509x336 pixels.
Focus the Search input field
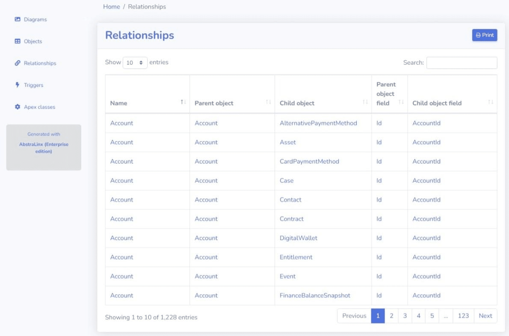462,63
